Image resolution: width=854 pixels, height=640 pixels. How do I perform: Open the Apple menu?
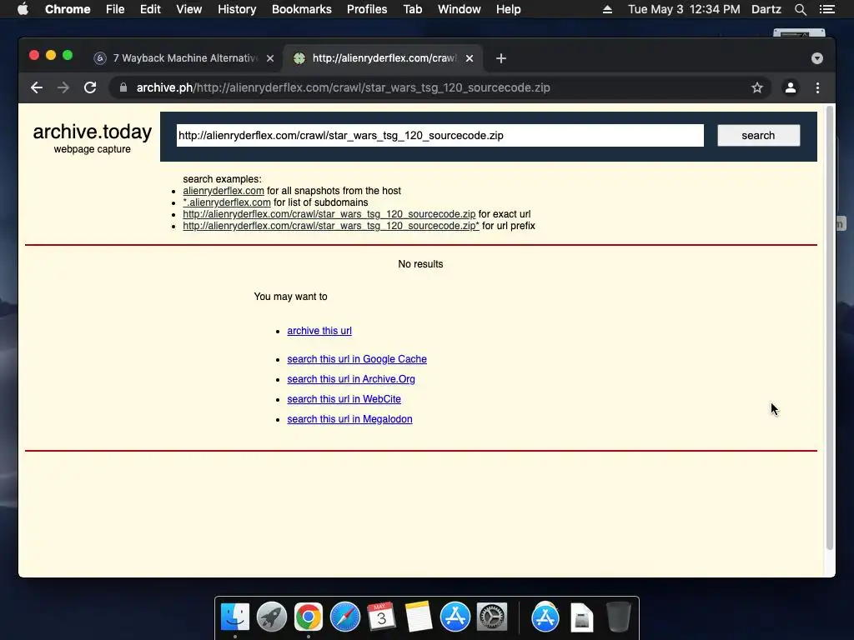[x=23, y=9]
